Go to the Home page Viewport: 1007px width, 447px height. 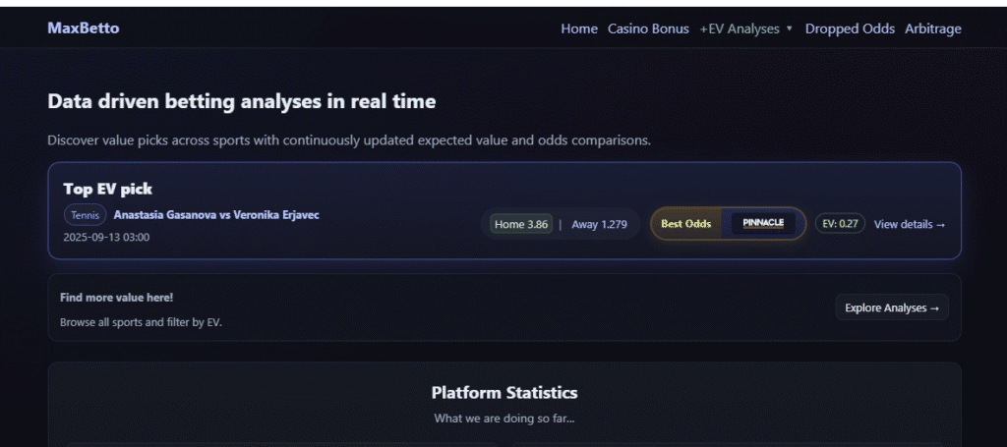(579, 29)
